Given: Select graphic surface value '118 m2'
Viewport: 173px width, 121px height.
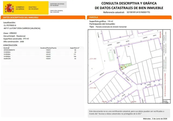Looking at the screenshot, I should [x=110, y=21].
